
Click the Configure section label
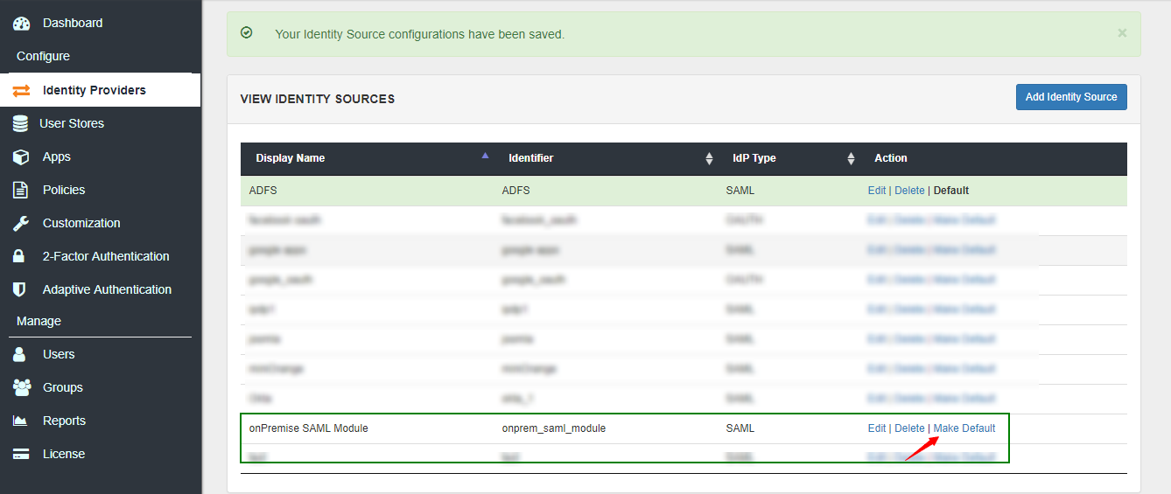point(43,56)
